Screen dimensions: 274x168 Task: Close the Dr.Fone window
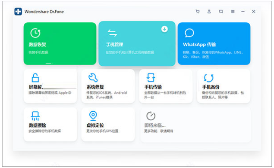[x=254, y=12]
